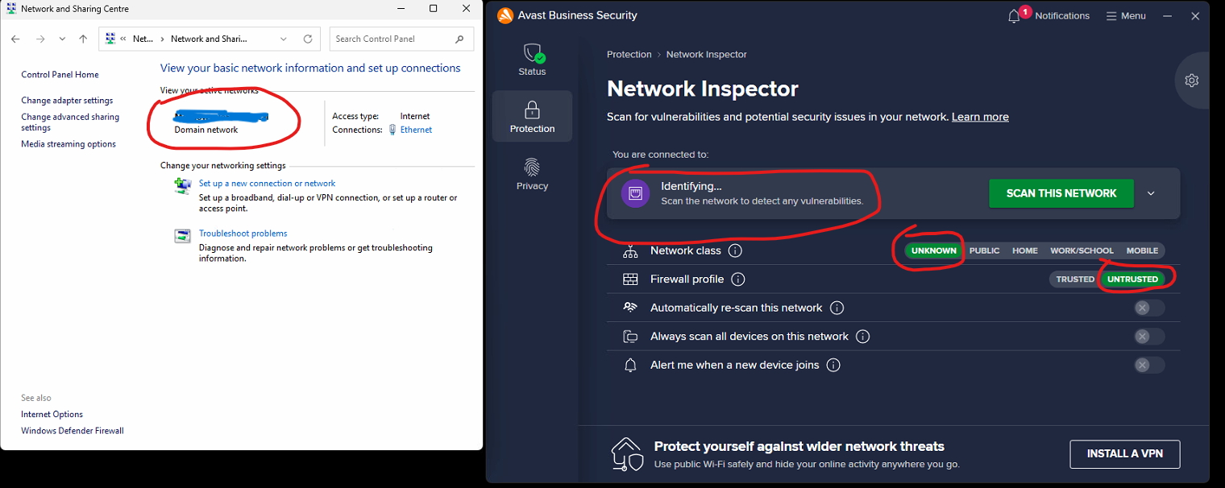
Task: Select Mobile network class
Action: [1142, 250]
